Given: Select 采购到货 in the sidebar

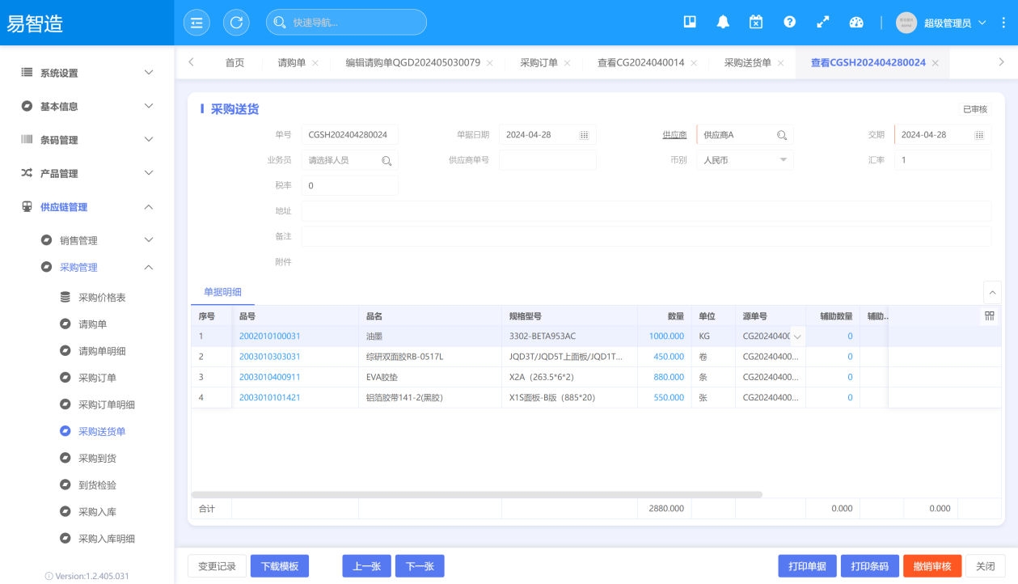Looking at the screenshot, I should click(x=97, y=459).
